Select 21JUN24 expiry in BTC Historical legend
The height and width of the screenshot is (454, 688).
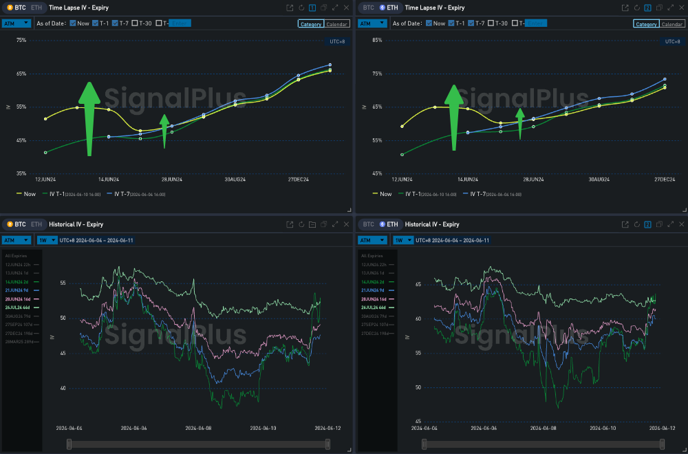[x=19, y=290]
